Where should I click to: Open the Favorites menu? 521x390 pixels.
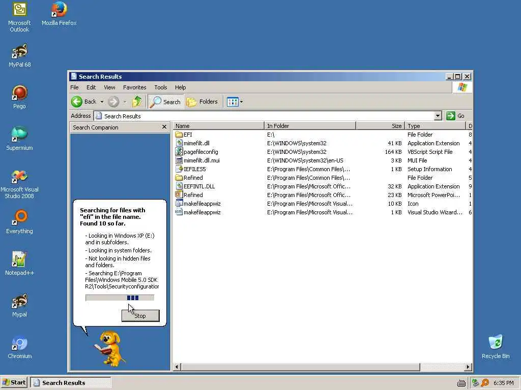pyautogui.click(x=134, y=87)
